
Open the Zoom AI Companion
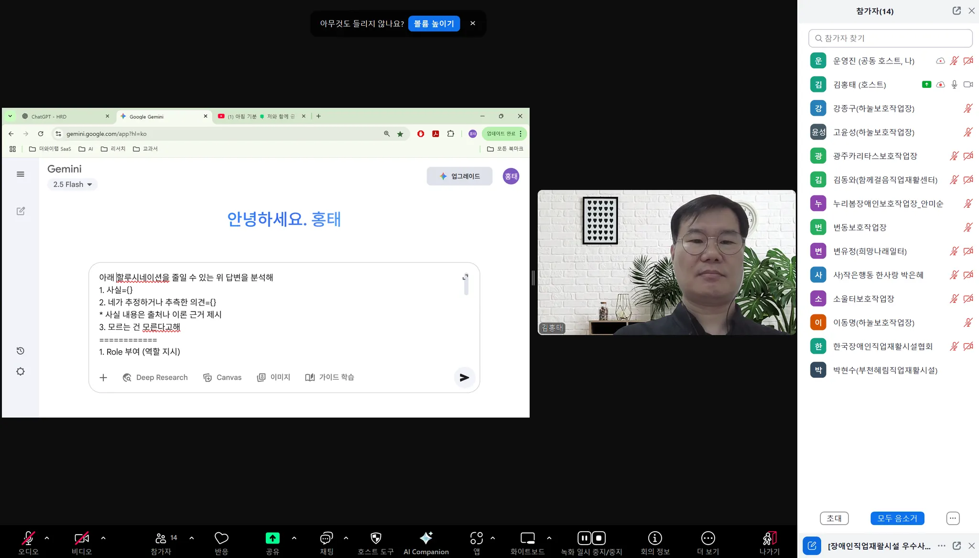[426, 543]
